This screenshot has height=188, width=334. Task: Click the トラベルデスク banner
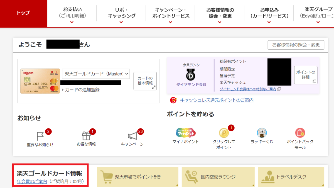(291, 177)
